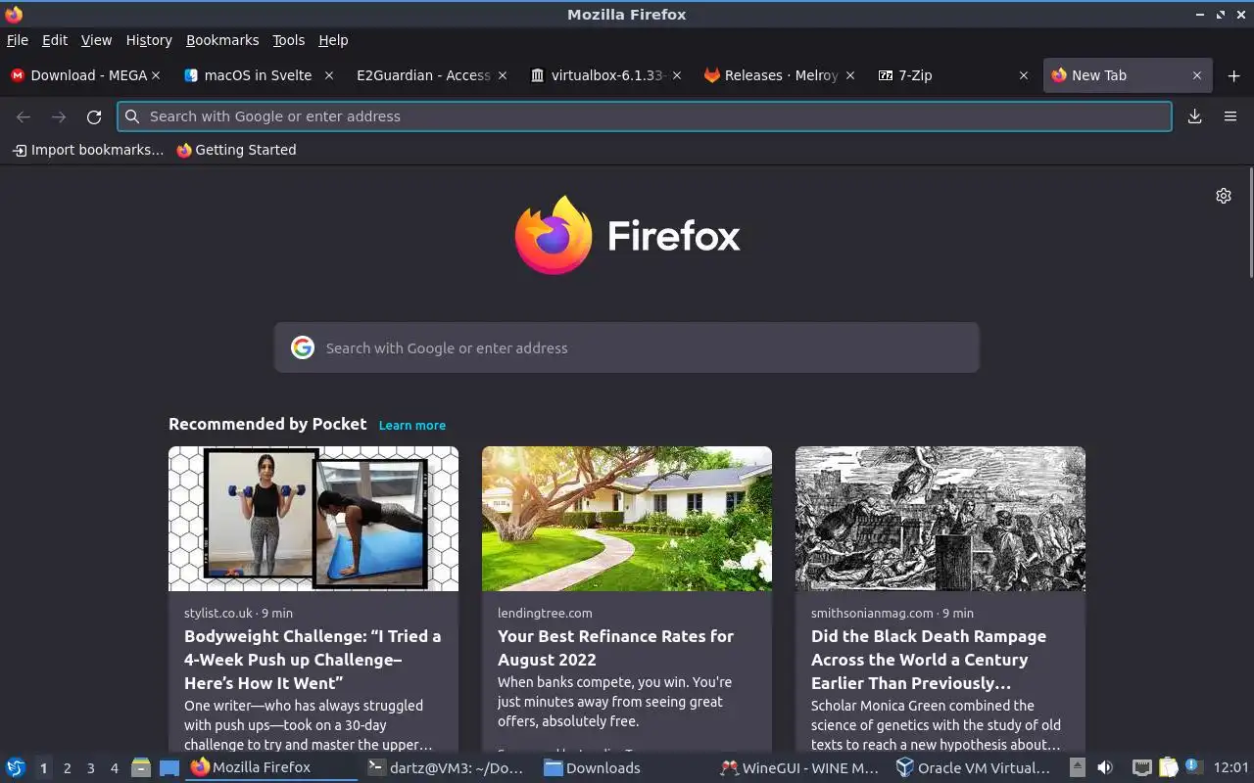The image size is (1254, 783).
Task: Switch to Downloads window in taskbar
Action: (x=624, y=767)
